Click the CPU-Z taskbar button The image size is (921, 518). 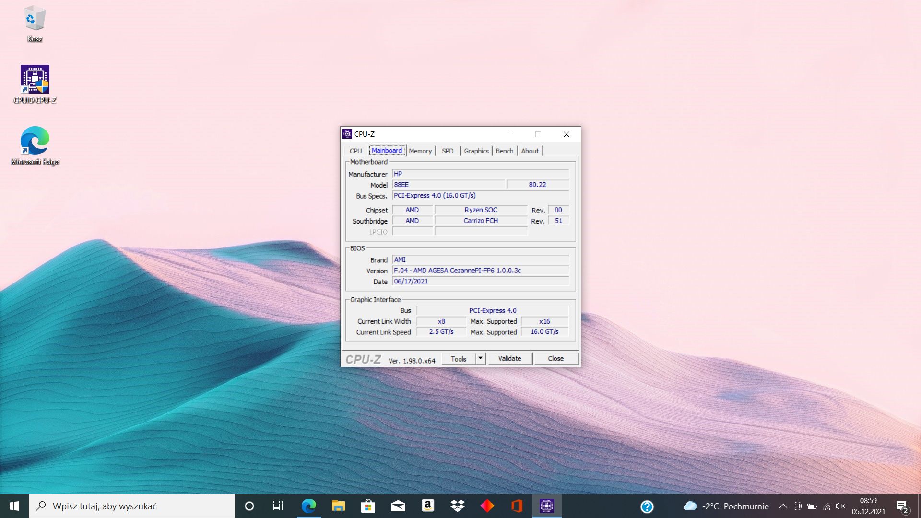(x=547, y=506)
